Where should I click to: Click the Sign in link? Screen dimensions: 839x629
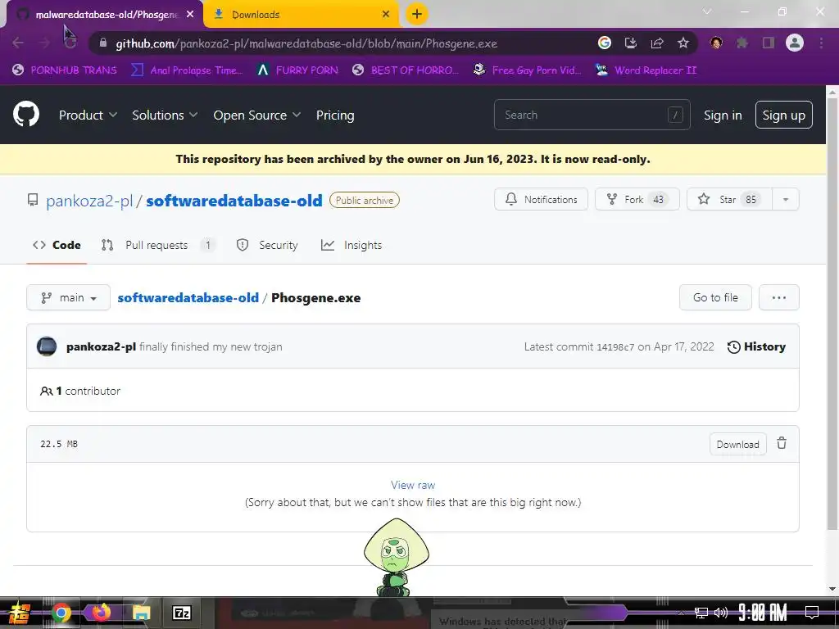[723, 115]
